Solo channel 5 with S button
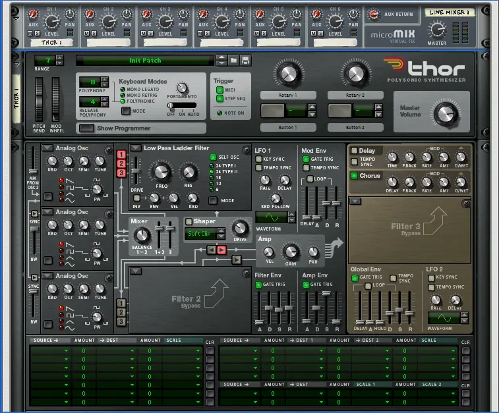499x413 pixels. (x=264, y=34)
